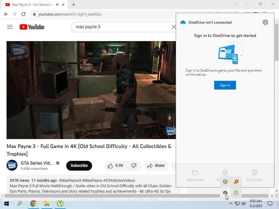Share the Max Payne 3 video
The image size is (279, 209).
coord(156,166)
